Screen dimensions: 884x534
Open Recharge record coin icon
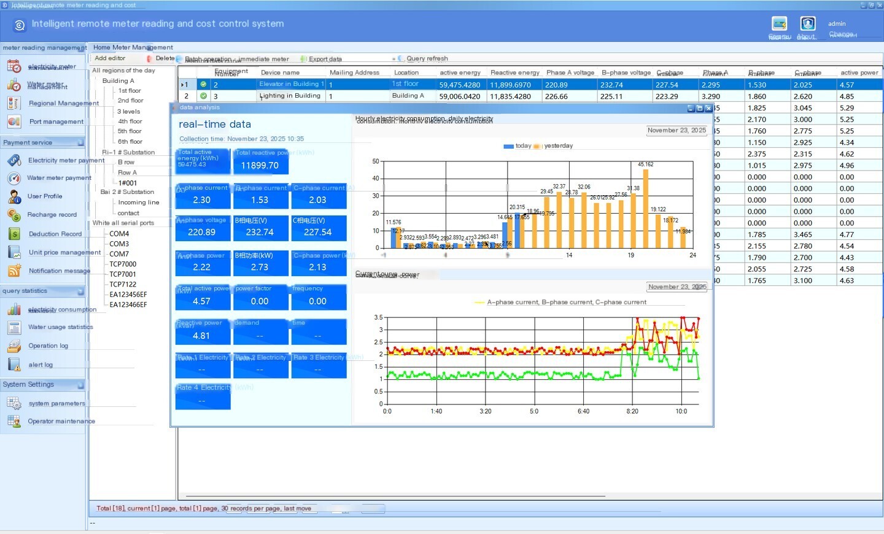(14, 215)
